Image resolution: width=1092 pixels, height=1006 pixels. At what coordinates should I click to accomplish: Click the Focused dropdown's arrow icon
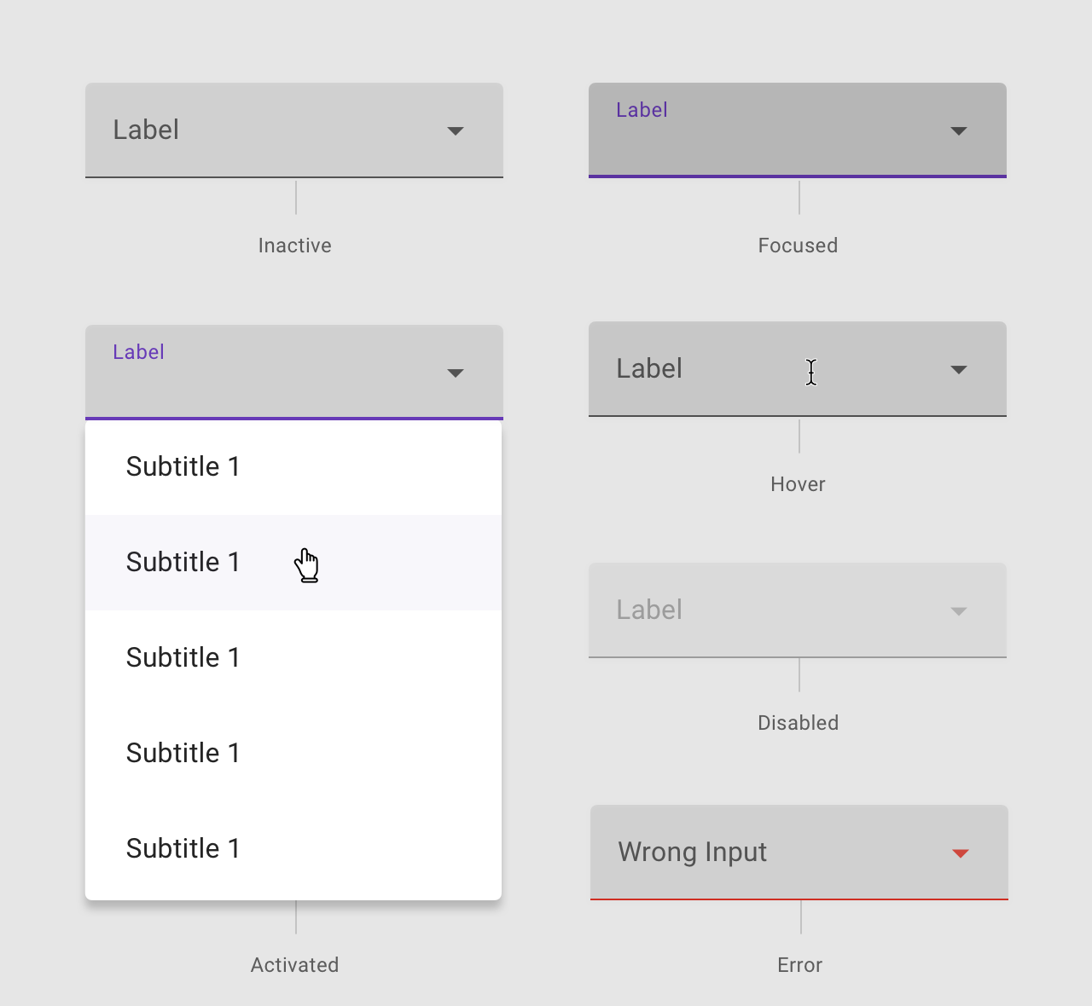(959, 131)
